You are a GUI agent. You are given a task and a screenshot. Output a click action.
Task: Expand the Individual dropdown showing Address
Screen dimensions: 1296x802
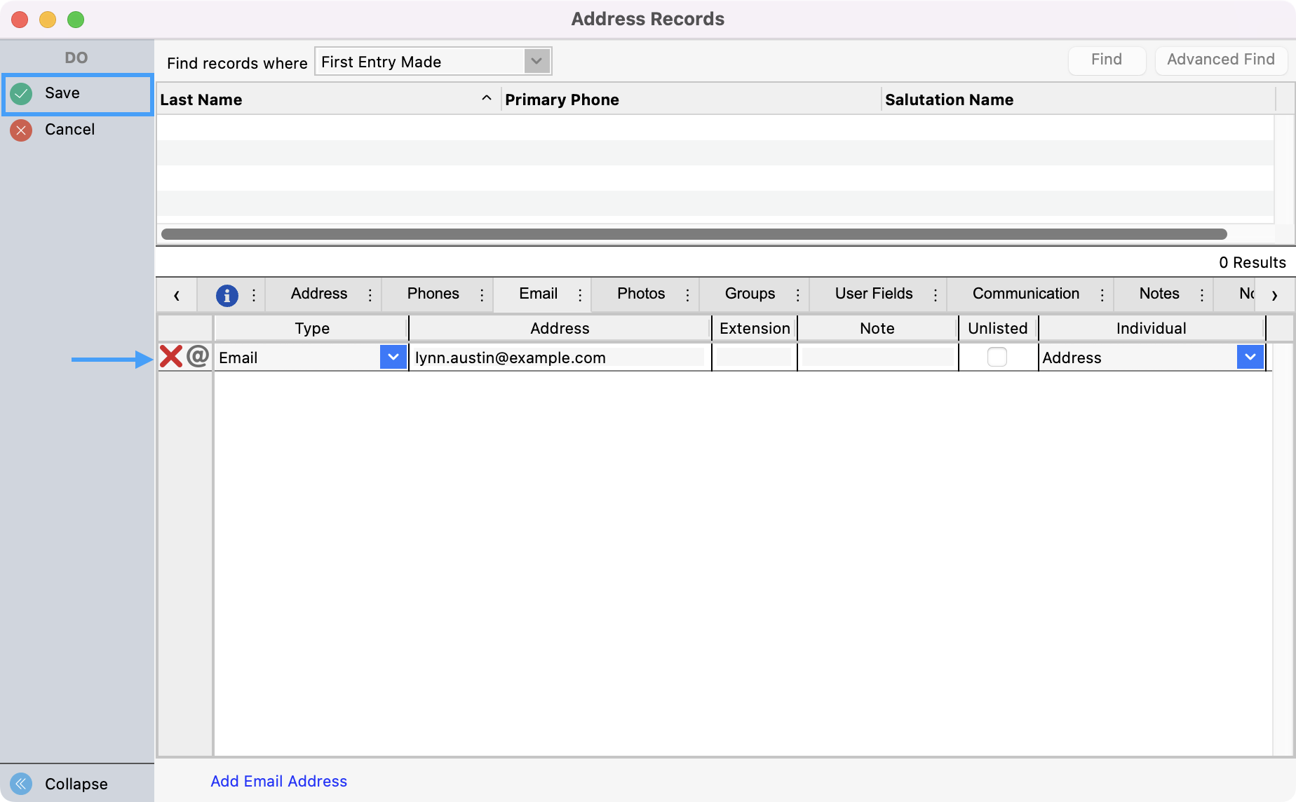pyautogui.click(x=1250, y=357)
